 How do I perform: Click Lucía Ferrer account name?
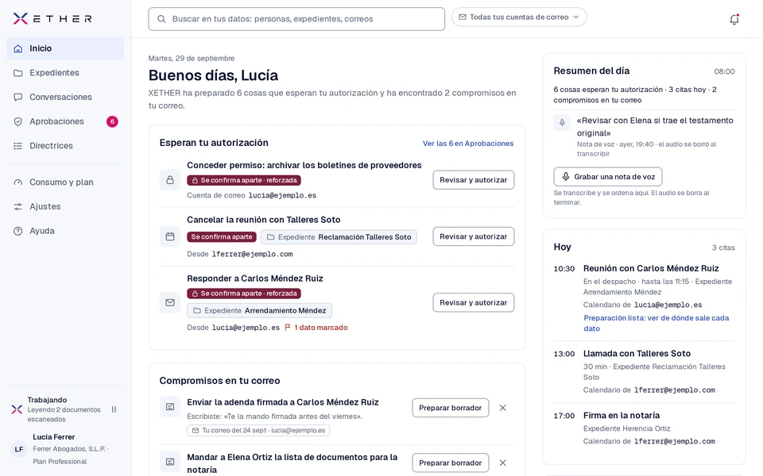pos(53,436)
